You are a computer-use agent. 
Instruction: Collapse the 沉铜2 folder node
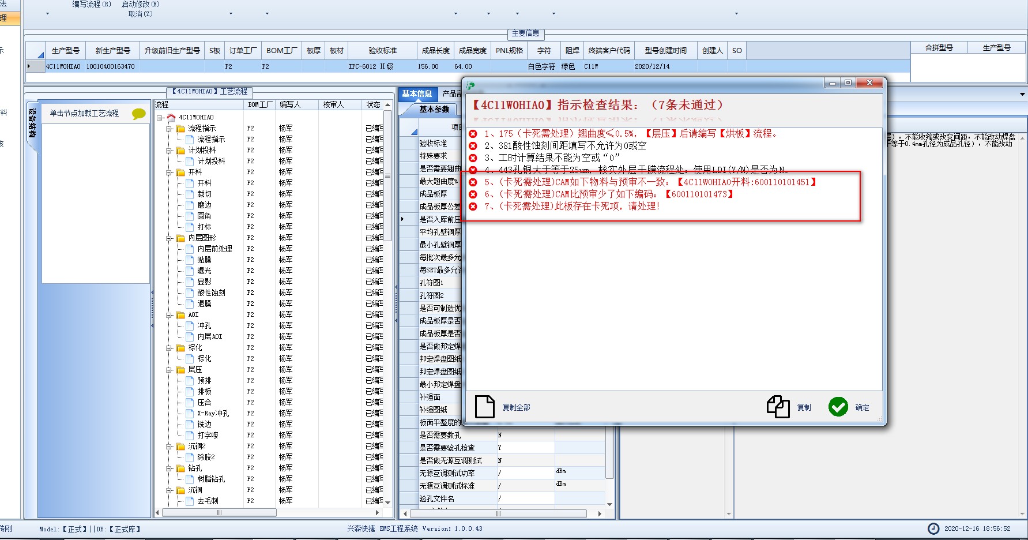coord(169,446)
